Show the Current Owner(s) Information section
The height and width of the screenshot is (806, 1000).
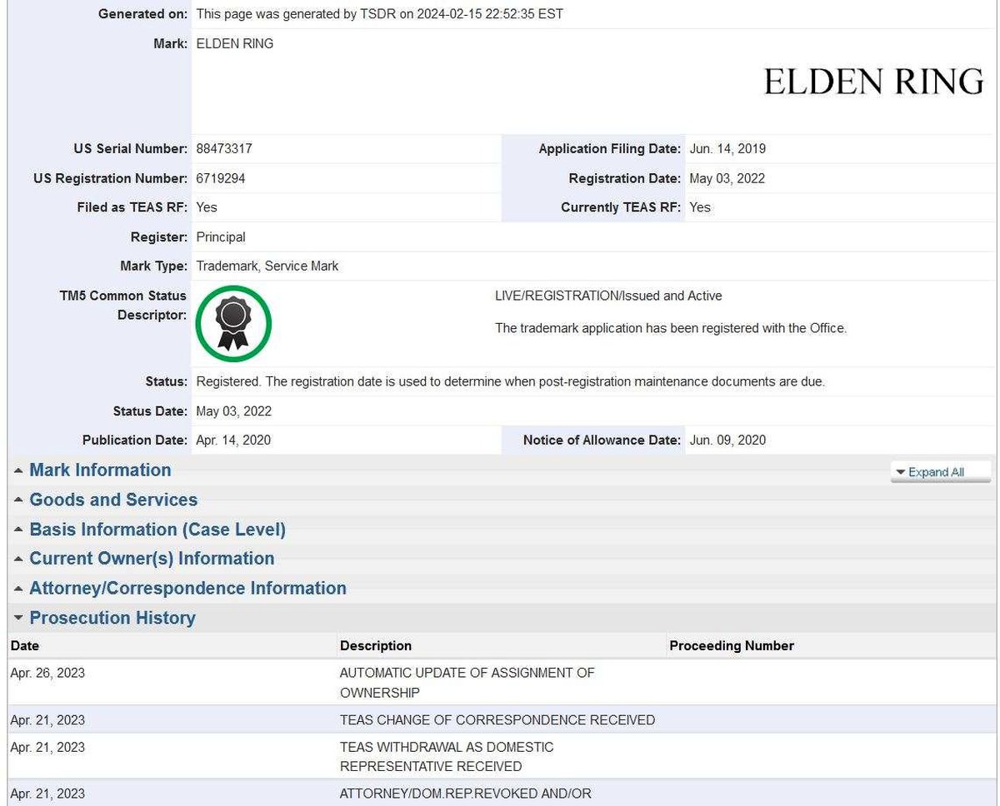pos(152,559)
